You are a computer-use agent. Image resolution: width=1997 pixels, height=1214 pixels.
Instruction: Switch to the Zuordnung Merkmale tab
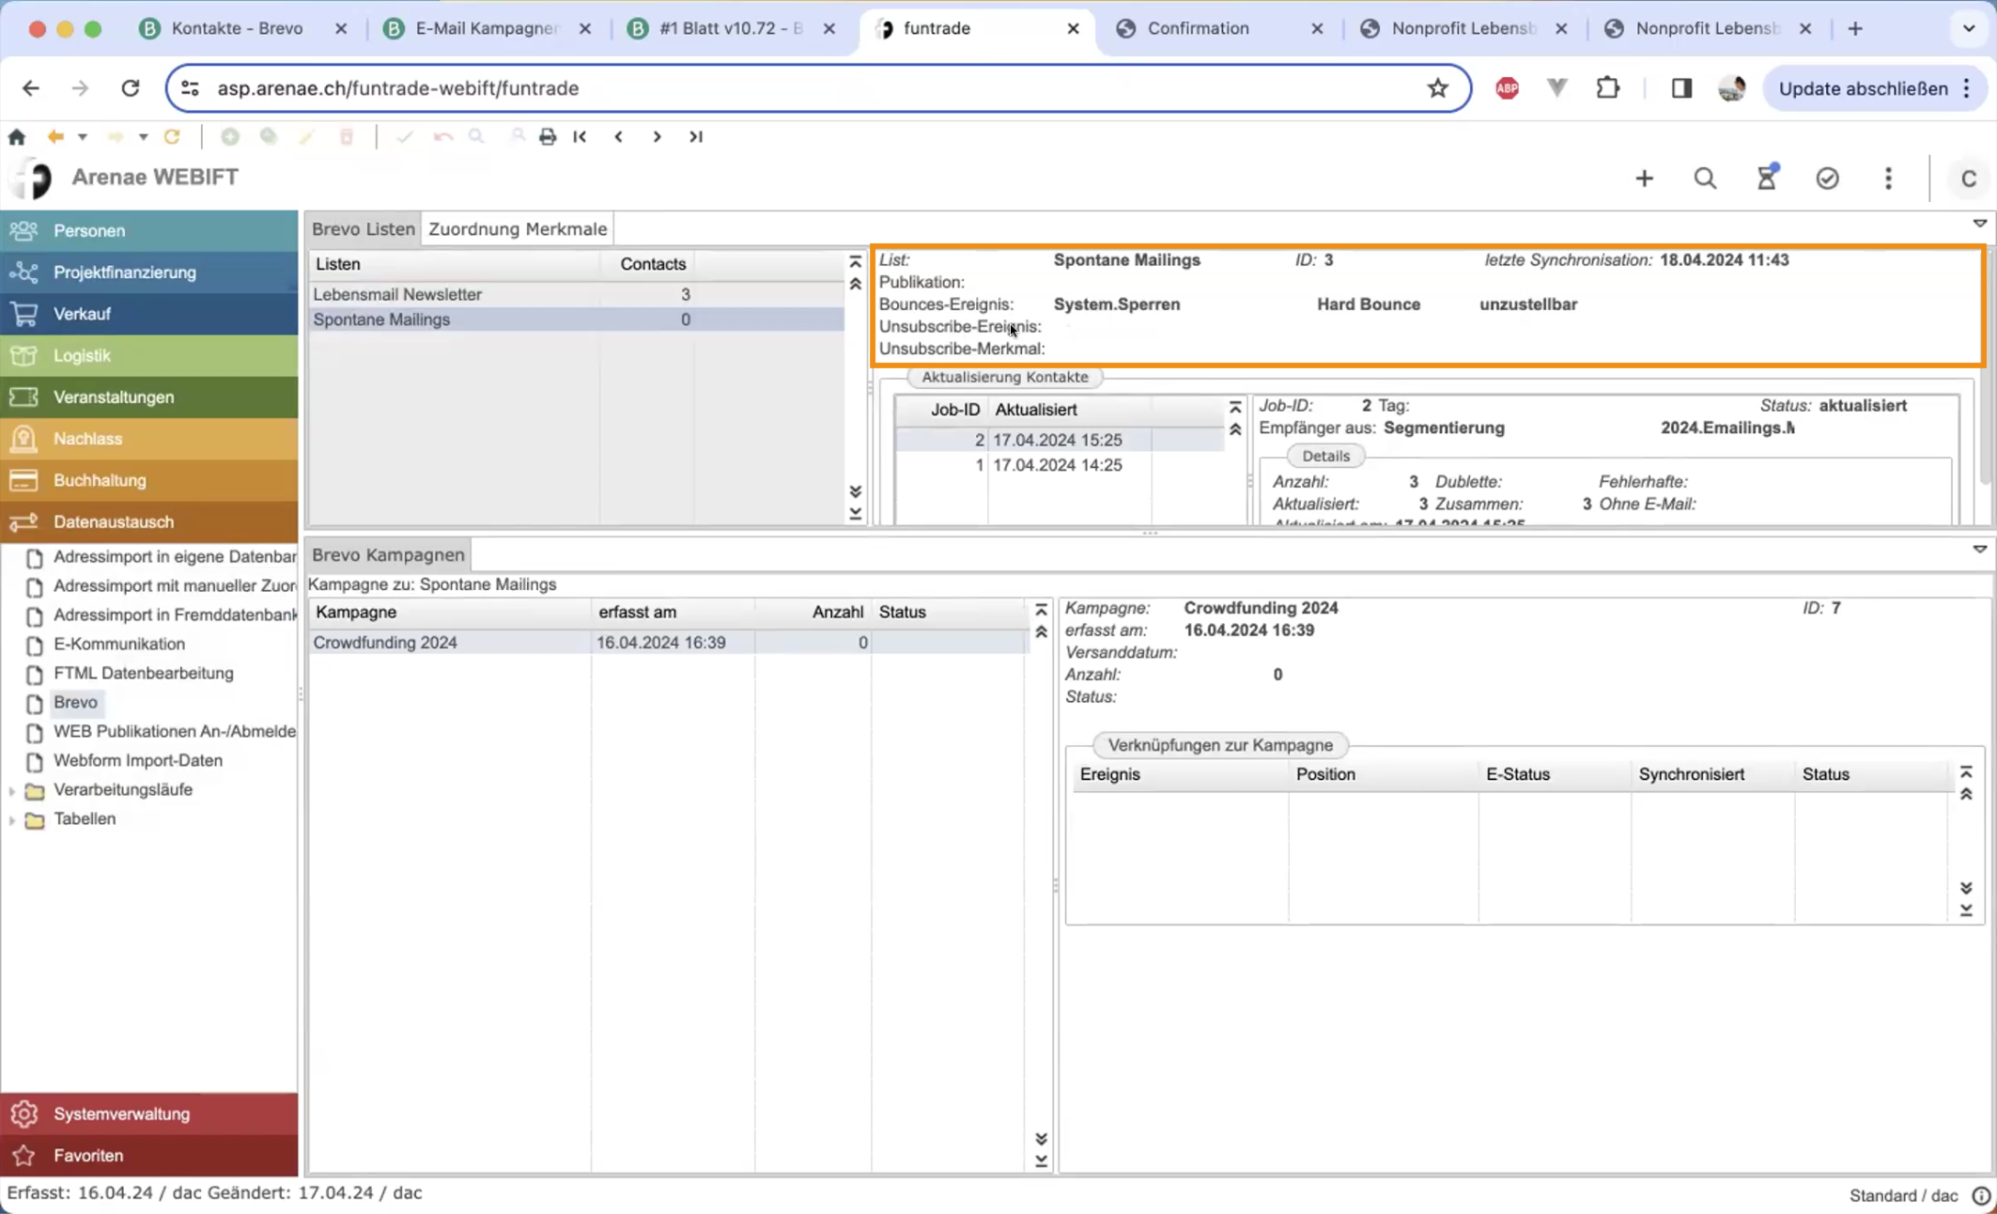pyautogui.click(x=518, y=229)
